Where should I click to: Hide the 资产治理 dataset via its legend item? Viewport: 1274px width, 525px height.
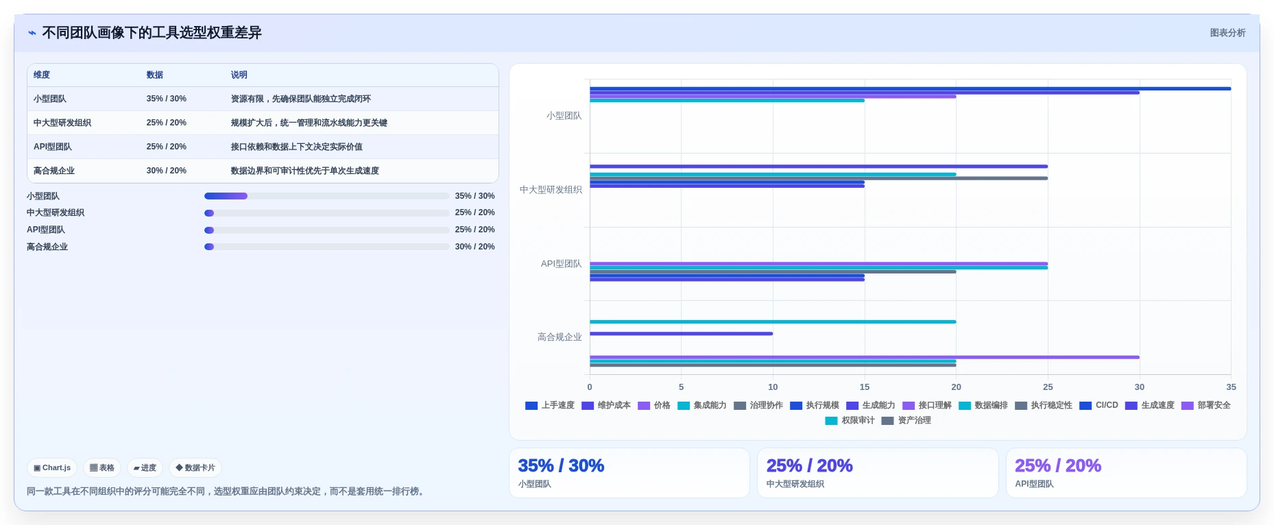[906, 420]
